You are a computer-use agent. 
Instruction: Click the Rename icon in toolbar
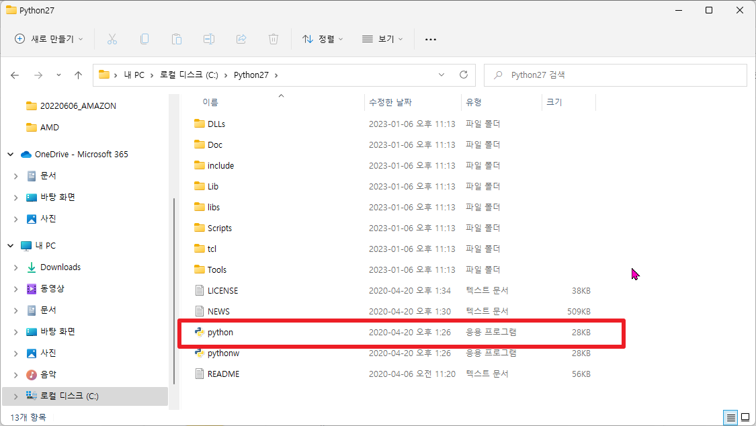[209, 39]
